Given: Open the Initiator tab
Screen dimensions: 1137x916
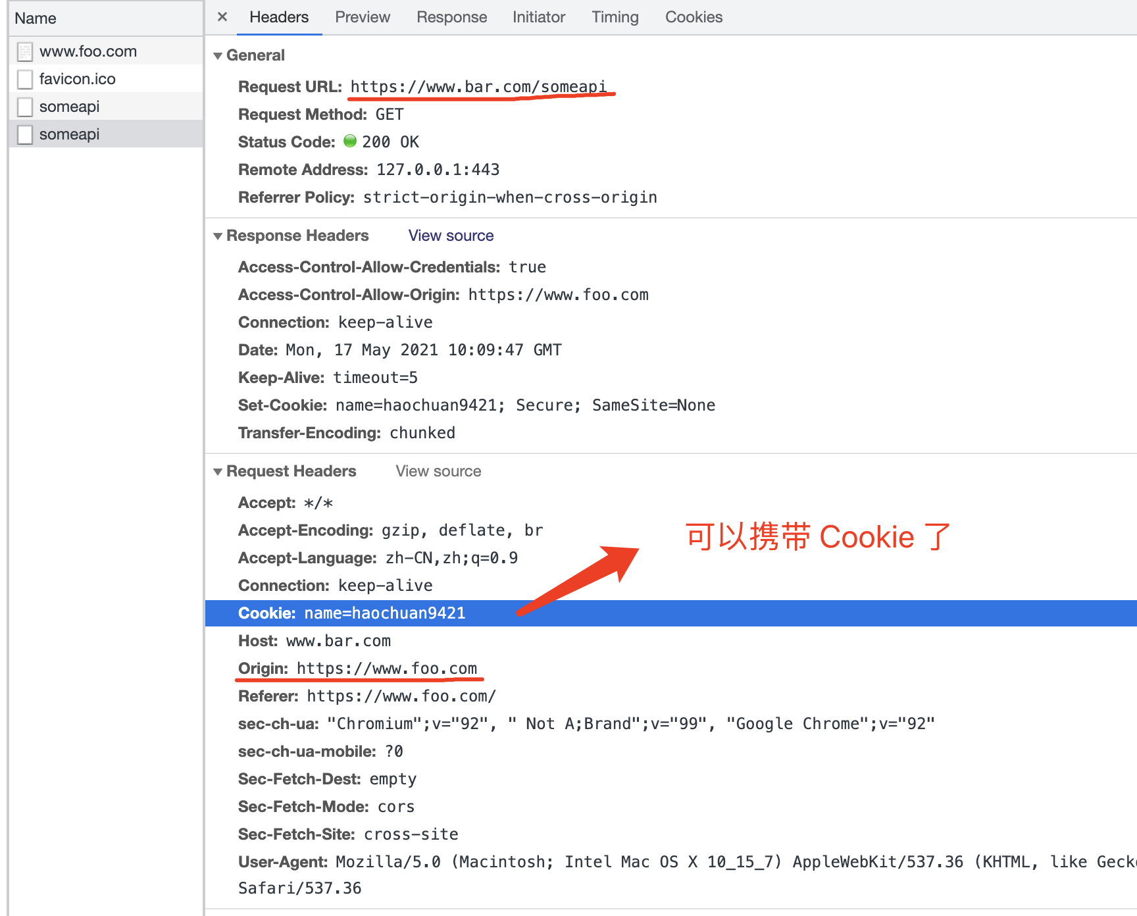Looking at the screenshot, I should pyautogui.click(x=538, y=17).
